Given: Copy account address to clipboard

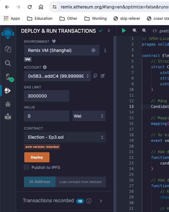Looking at the screenshot, I should (96, 75).
